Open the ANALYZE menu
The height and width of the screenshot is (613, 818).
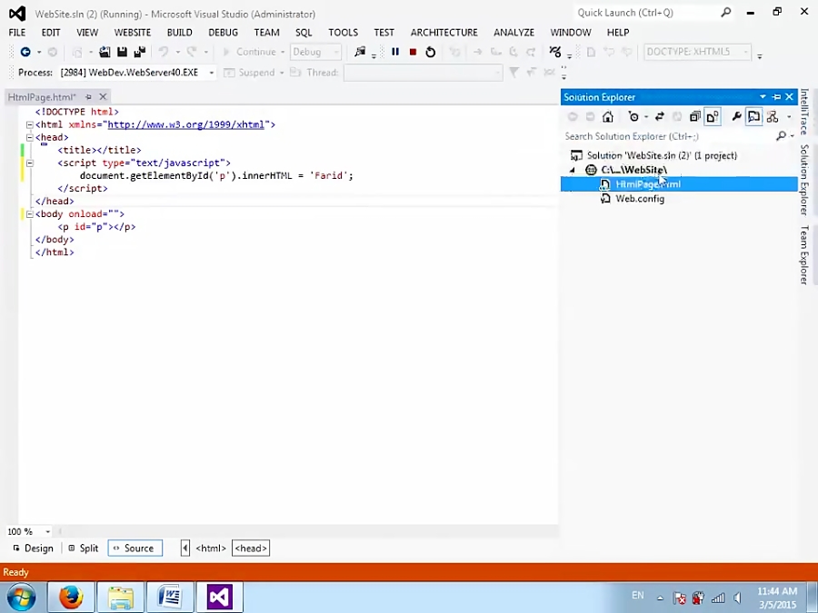click(514, 33)
